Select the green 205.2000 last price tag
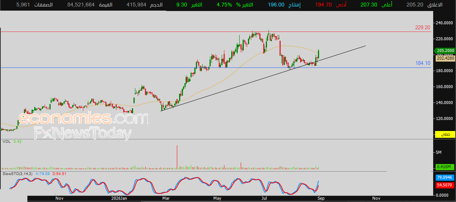 point(445,50)
